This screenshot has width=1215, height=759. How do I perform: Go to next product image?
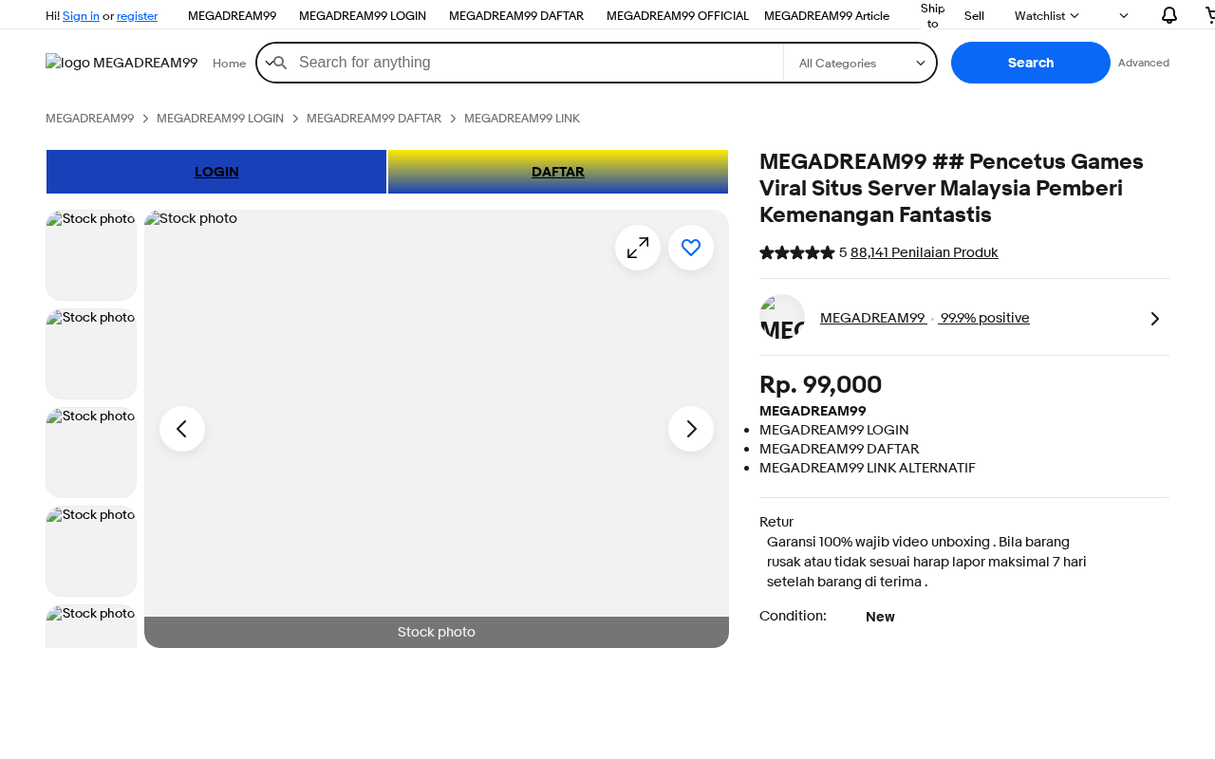point(691,429)
